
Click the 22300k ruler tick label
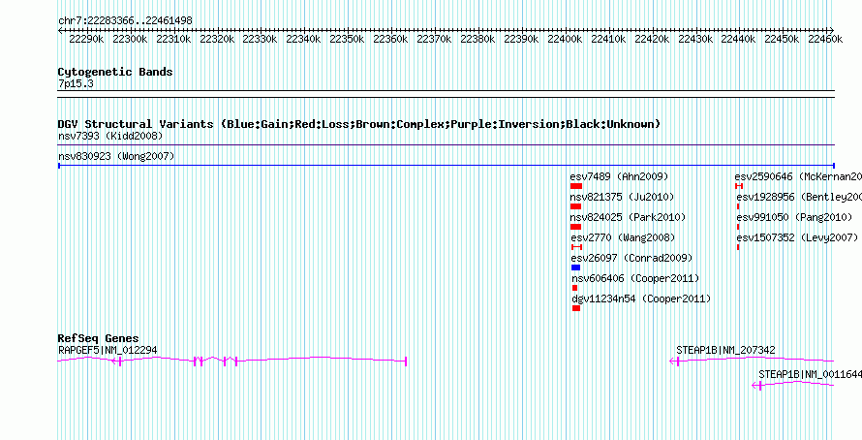pos(130,39)
